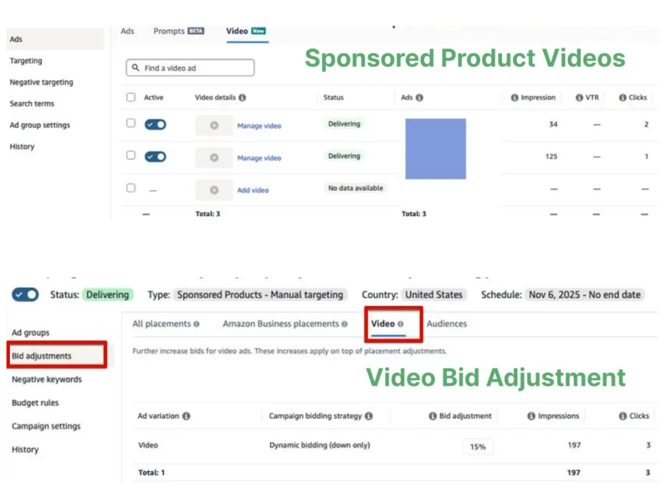The width and height of the screenshot is (666, 493).
Task: Toggle Active switch for 125-impression video ad
Action: click(x=155, y=157)
